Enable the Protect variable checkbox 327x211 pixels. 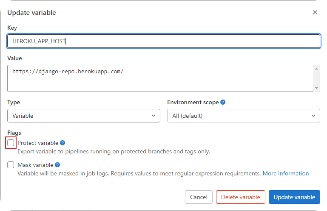pos(11,143)
